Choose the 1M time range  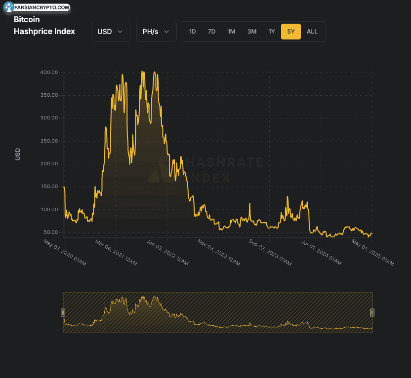[x=231, y=32]
